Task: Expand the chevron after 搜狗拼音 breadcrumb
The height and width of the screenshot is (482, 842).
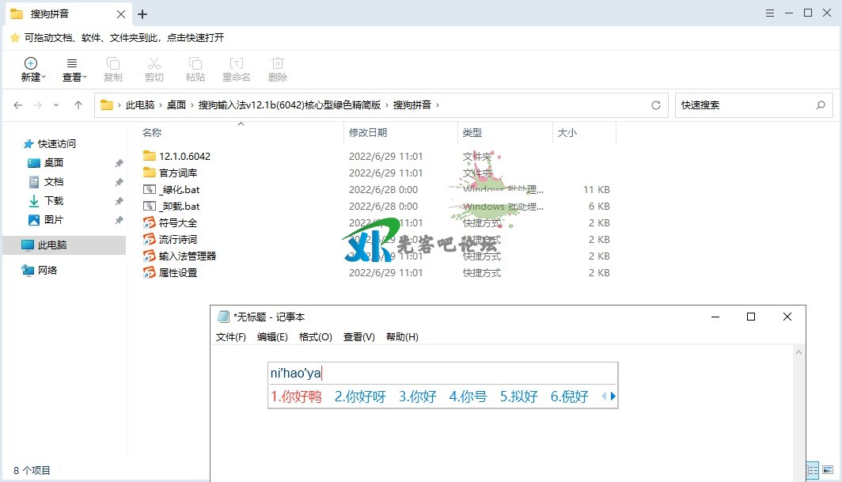Action: click(437, 105)
